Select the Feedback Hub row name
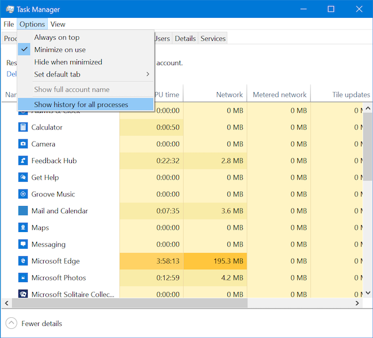Screen dimensions: 373x338 click(54, 161)
